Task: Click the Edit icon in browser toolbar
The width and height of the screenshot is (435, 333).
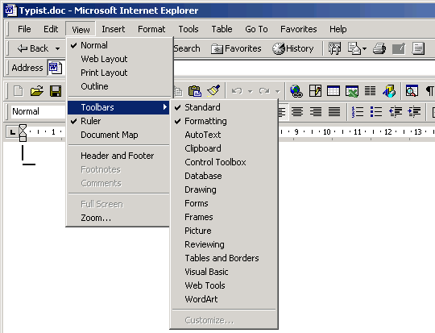Action: point(399,48)
